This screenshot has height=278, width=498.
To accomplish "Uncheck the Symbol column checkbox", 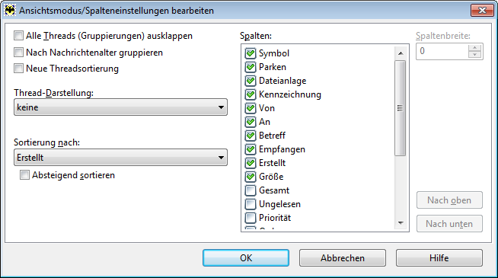I will click(251, 53).
